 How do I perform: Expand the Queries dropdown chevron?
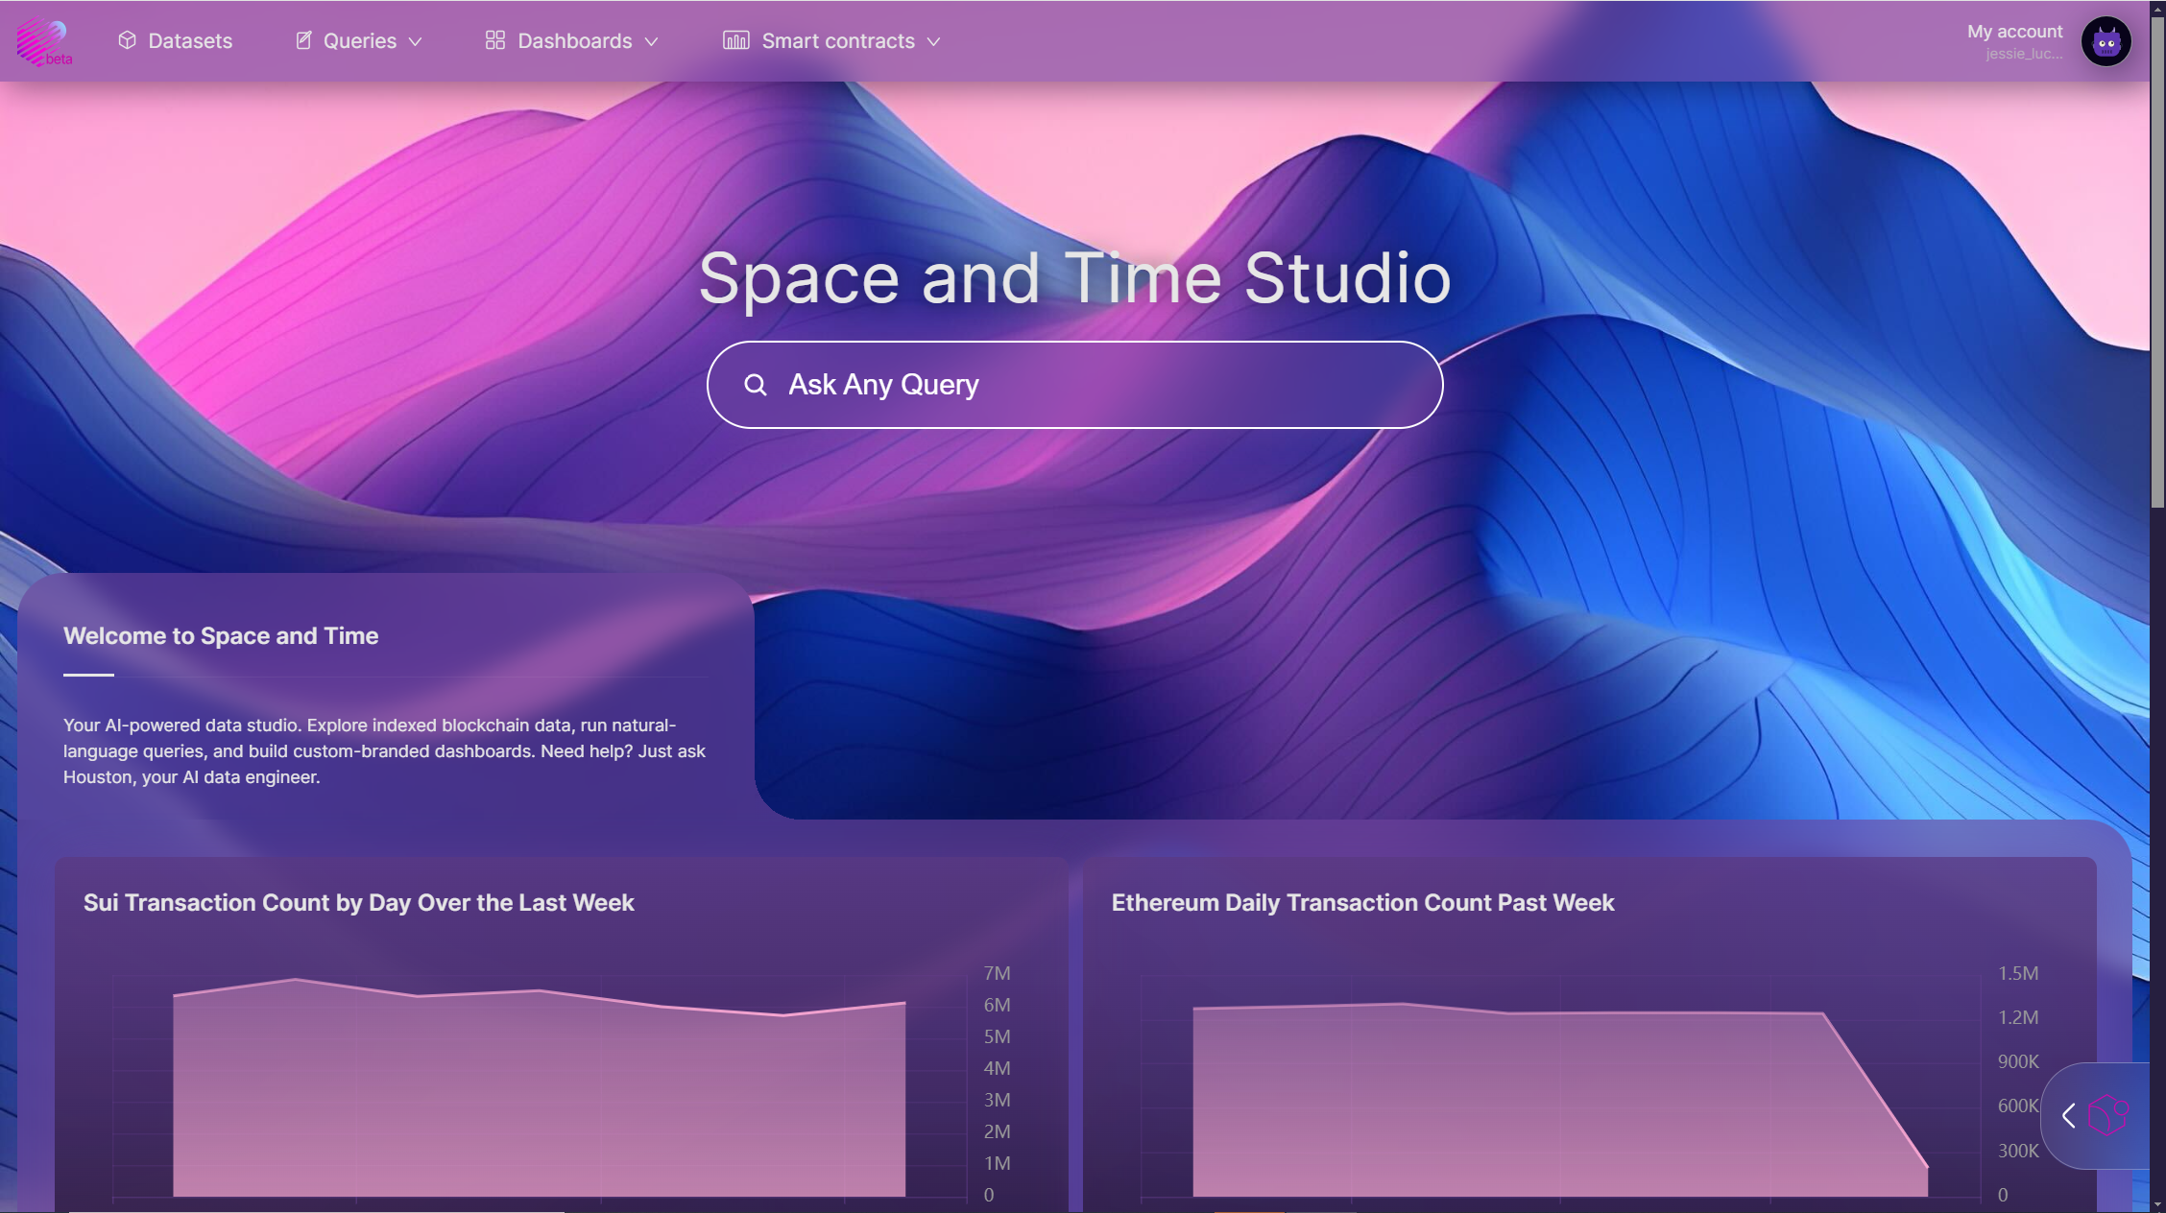pos(416,41)
